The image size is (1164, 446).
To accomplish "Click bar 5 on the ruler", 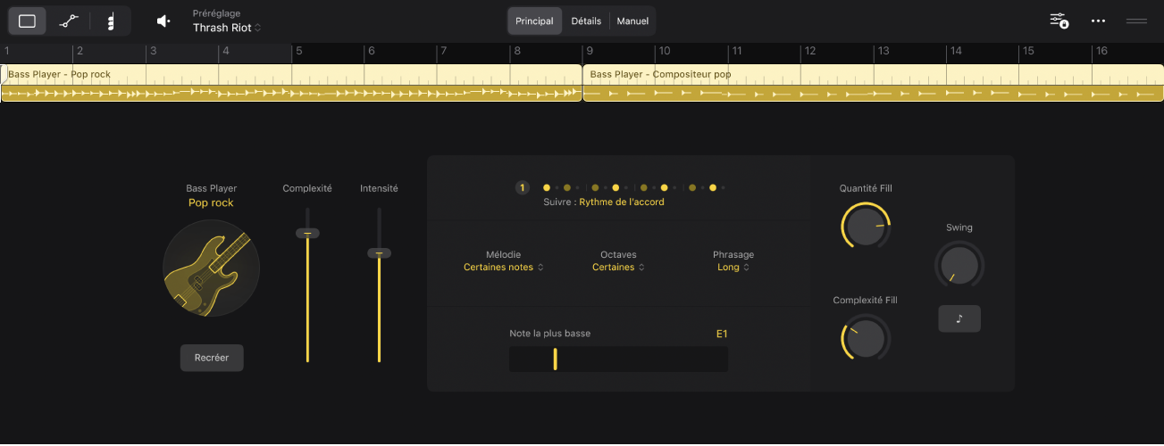I will [299, 52].
